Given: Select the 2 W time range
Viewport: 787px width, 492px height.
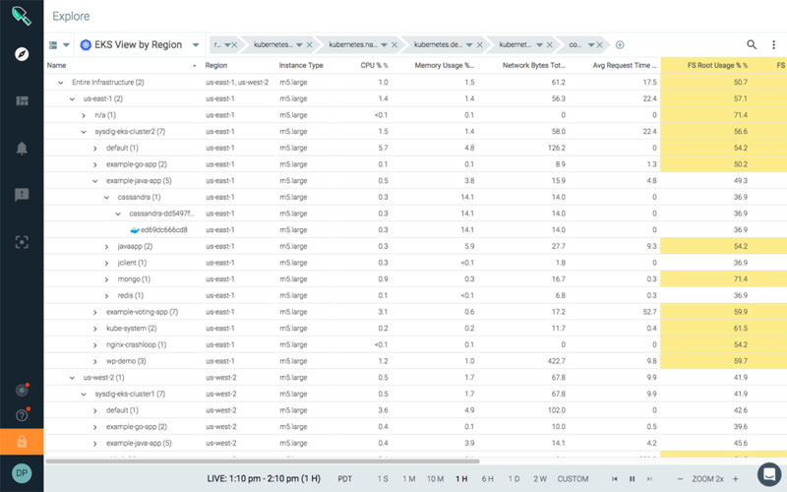Looking at the screenshot, I should (x=540, y=479).
